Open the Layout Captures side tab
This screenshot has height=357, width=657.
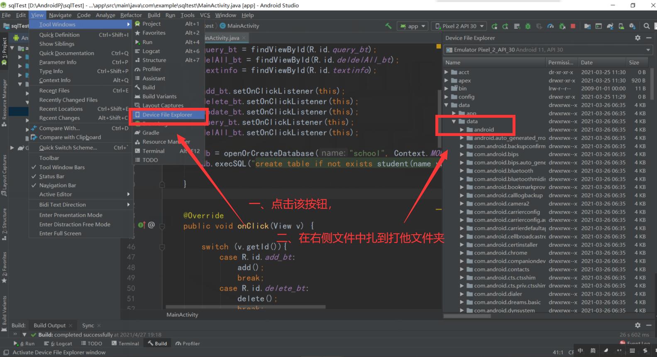tap(4, 175)
